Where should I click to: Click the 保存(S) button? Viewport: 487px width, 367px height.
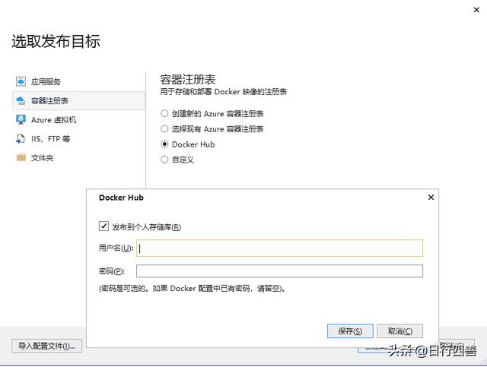tap(350, 331)
